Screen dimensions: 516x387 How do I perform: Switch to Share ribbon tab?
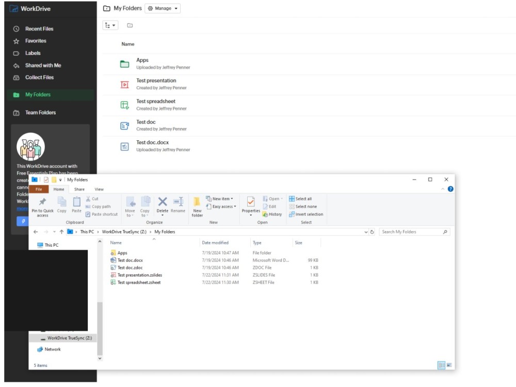[x=79, y=189]
